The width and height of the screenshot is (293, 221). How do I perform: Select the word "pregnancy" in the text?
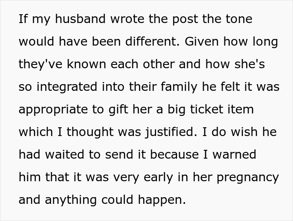point(248,177)
